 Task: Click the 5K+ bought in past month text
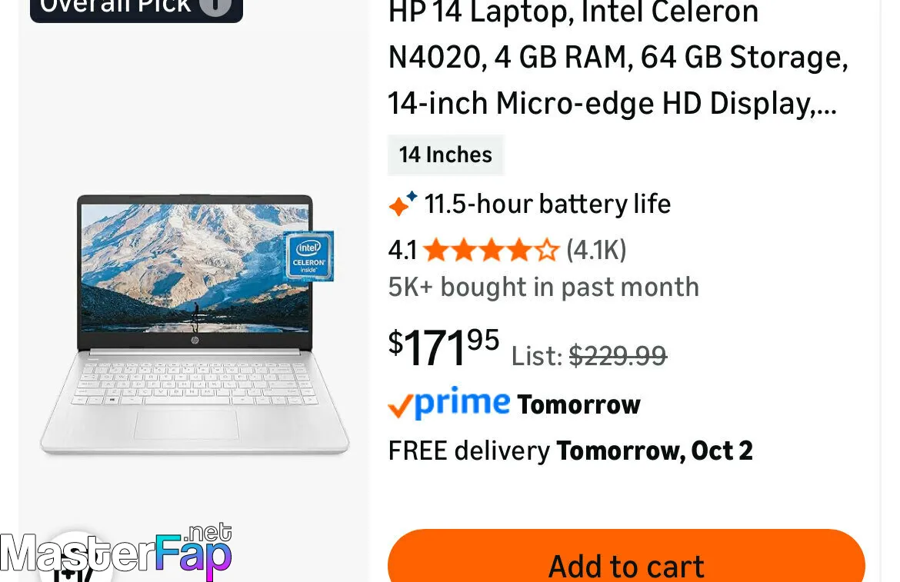tap(543, 287)
